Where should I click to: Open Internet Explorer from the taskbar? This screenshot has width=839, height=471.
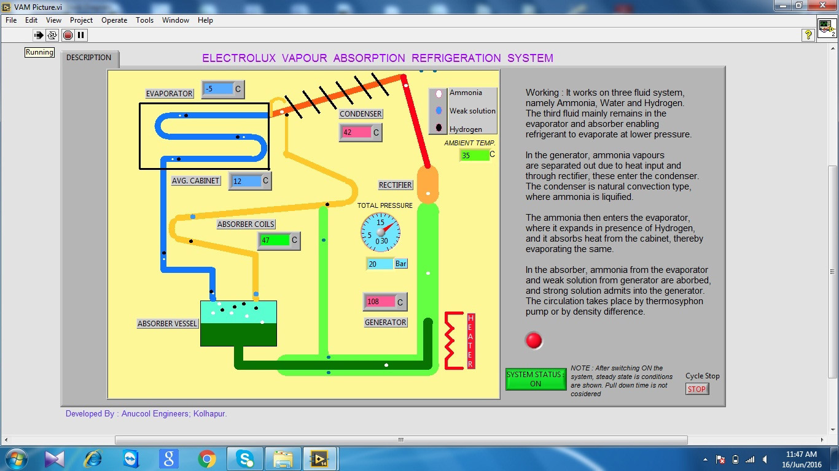coord(93,459)
